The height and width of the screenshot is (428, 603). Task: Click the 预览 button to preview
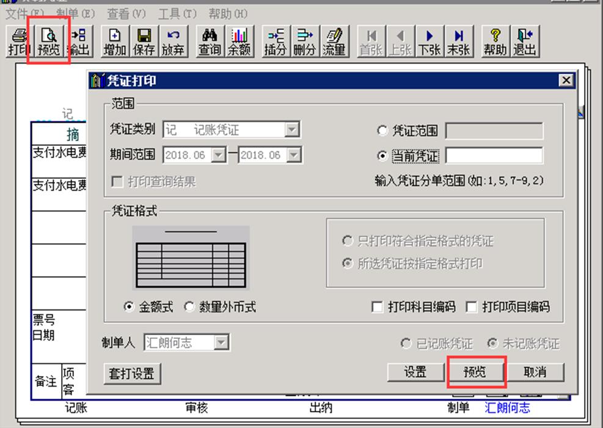click(x=476, y=373)
